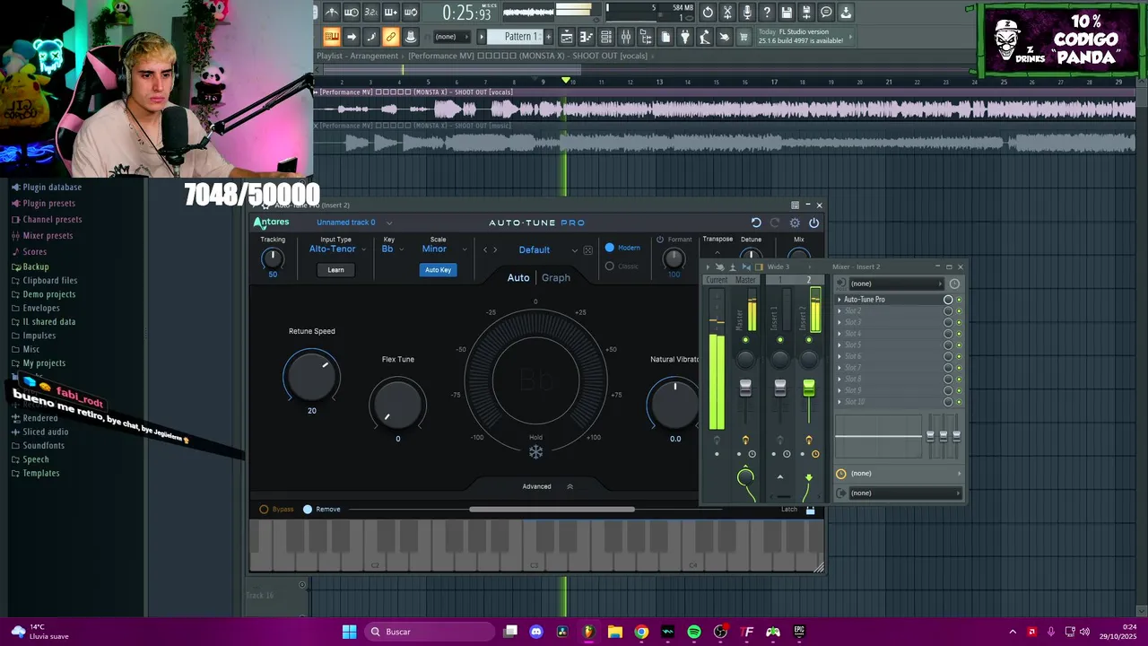Open Spotify from the Windows taskbar
Image resolution: width=1148 pixels, height=646 pixels.
pos(694,632)
